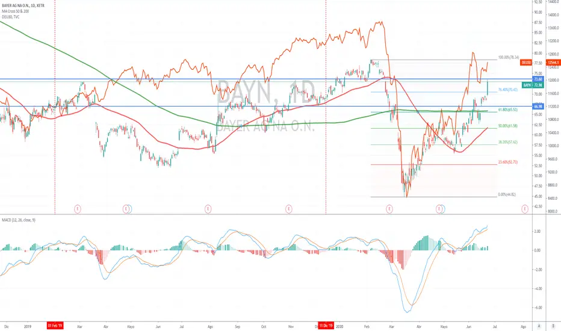Select the 100.00%(78.34) Fibonacci level label
Viewport: 561px width, 331px height.
[x=509, y=57]
